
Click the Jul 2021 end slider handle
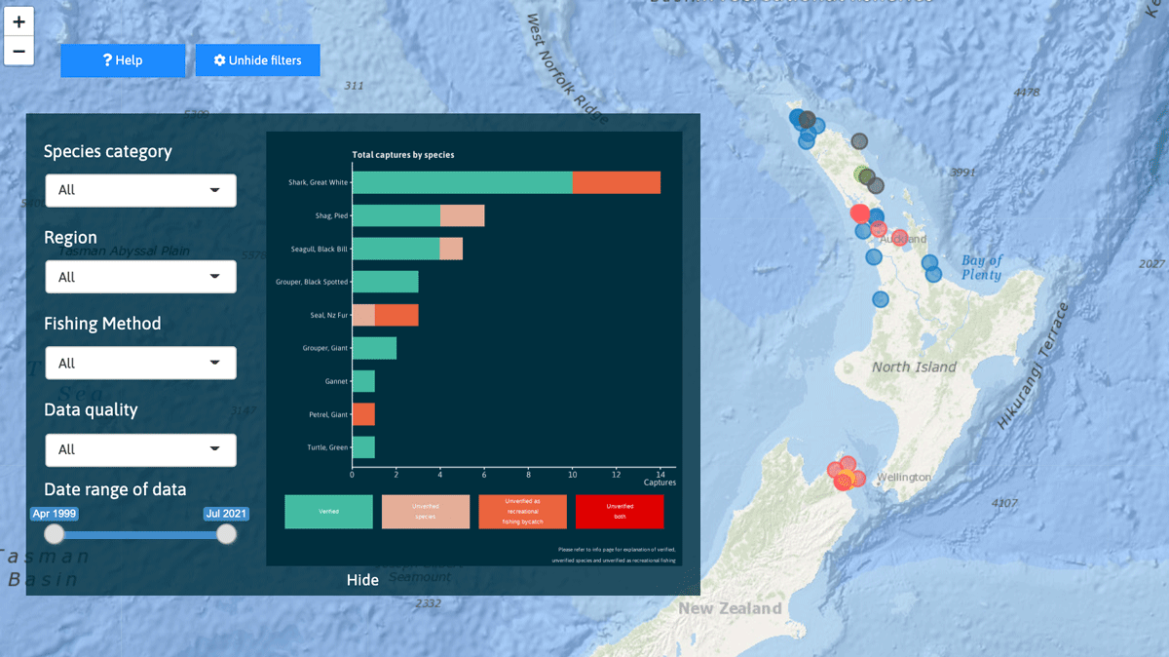point(226,534)
